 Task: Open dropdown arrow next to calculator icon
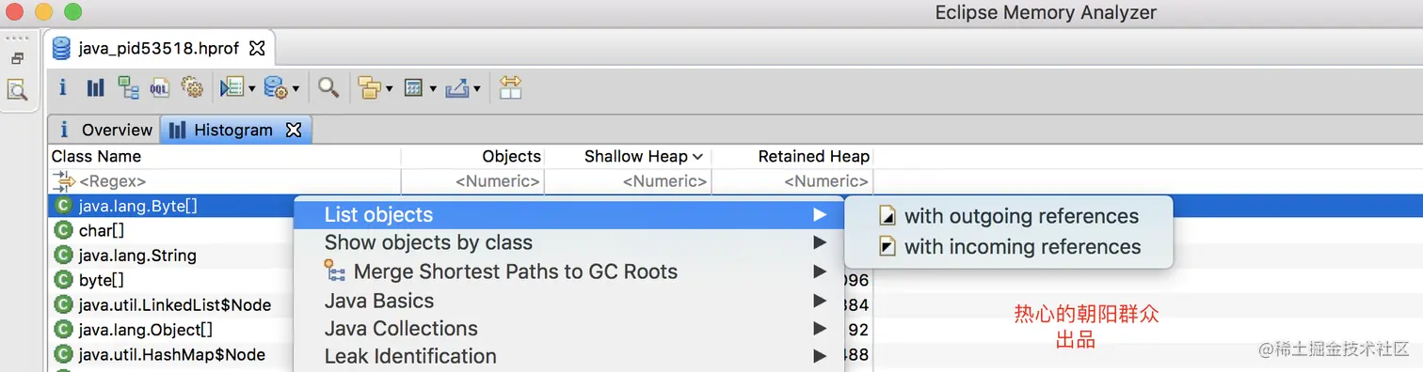[x=433, y=89]
